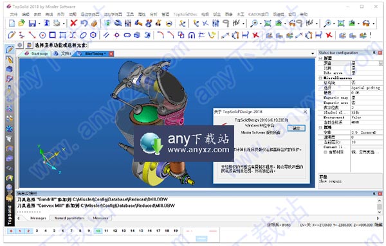Viewport: 386px width, 246px height.
Task: Open the Named parameters tab
Action: point(69,218)
